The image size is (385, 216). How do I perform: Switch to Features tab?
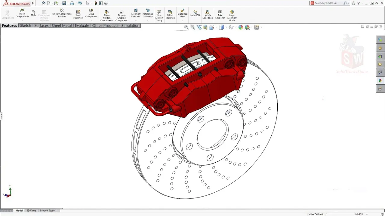(9, 25)
